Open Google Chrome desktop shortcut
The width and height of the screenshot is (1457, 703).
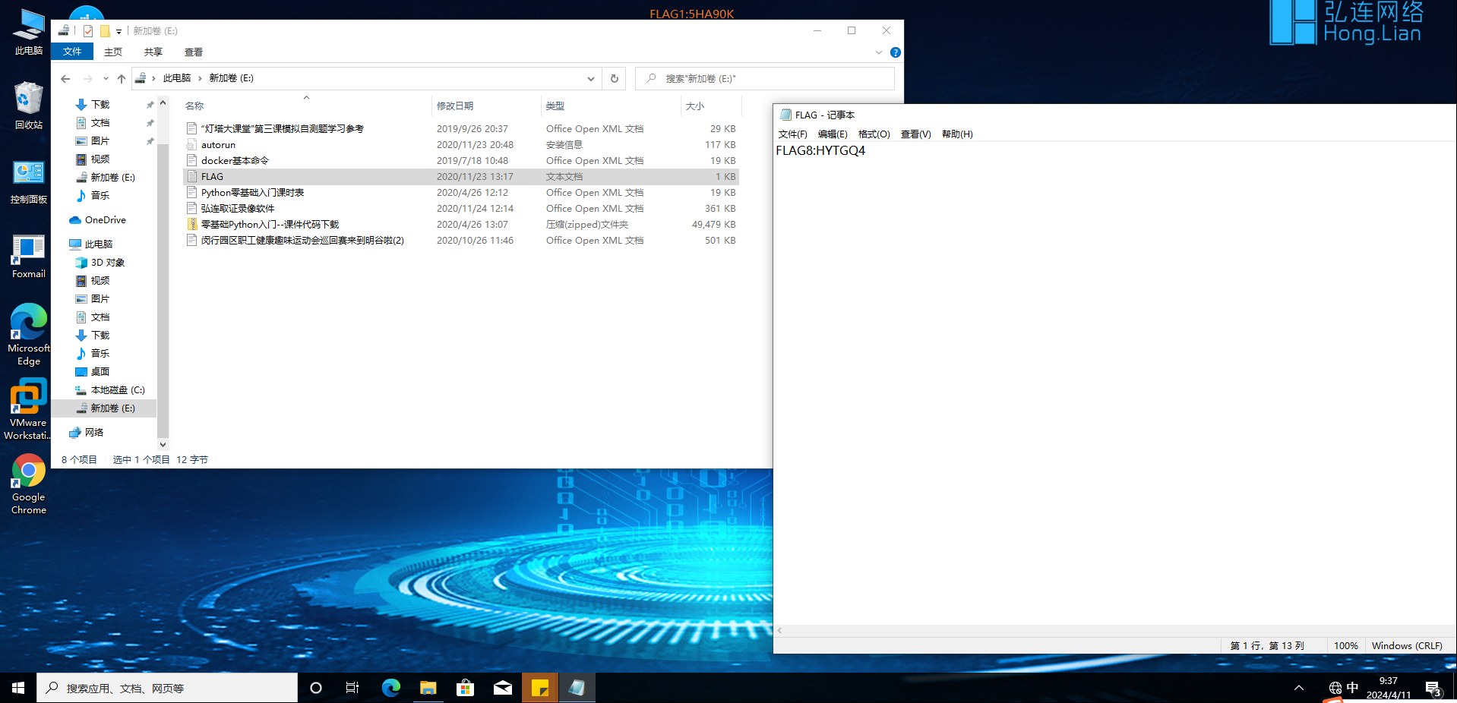pyautogui.click(x=29, y=484)
